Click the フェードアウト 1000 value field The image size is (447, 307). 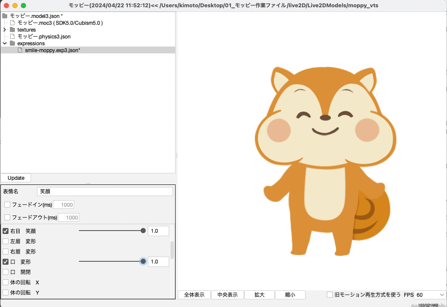pyautogui.click(x=69, y=218)
